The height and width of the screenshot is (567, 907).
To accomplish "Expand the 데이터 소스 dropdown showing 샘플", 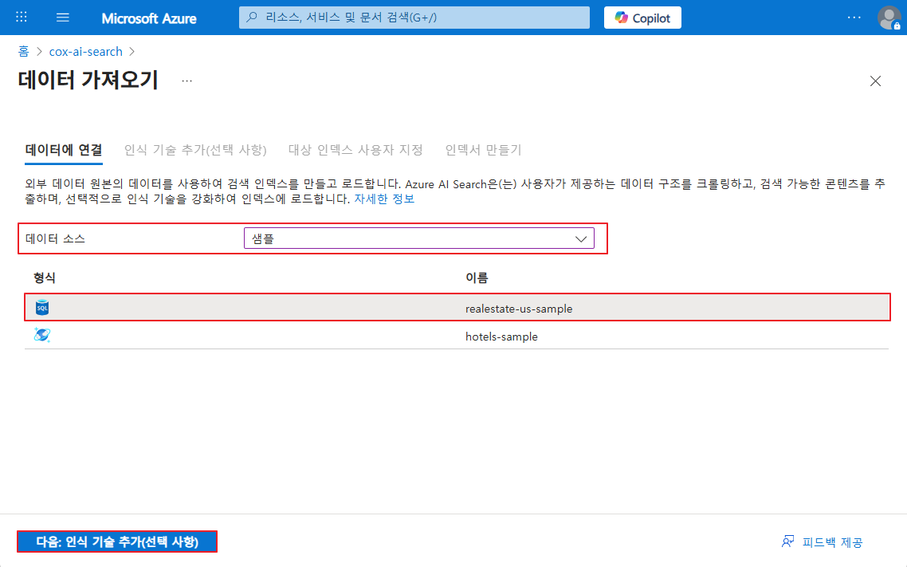I will click(x=418, y=238).
